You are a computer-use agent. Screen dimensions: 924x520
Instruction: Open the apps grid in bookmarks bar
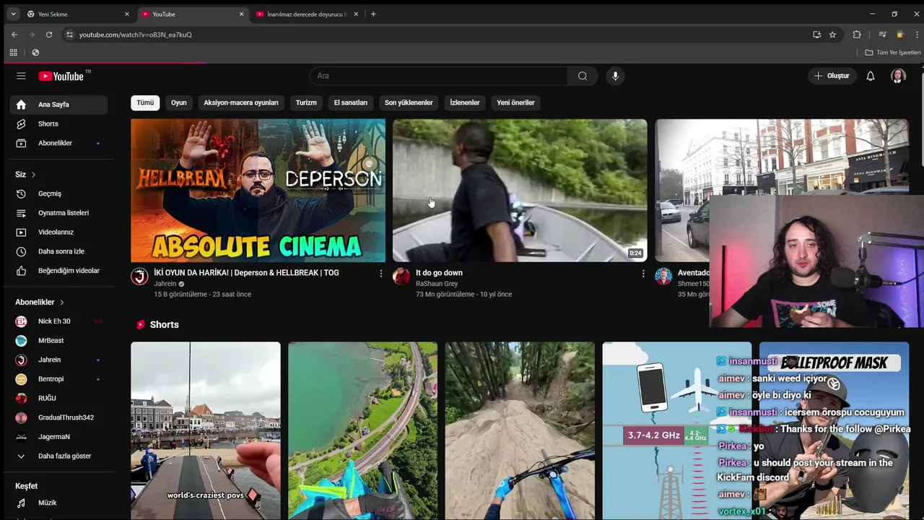click(13, 53)
